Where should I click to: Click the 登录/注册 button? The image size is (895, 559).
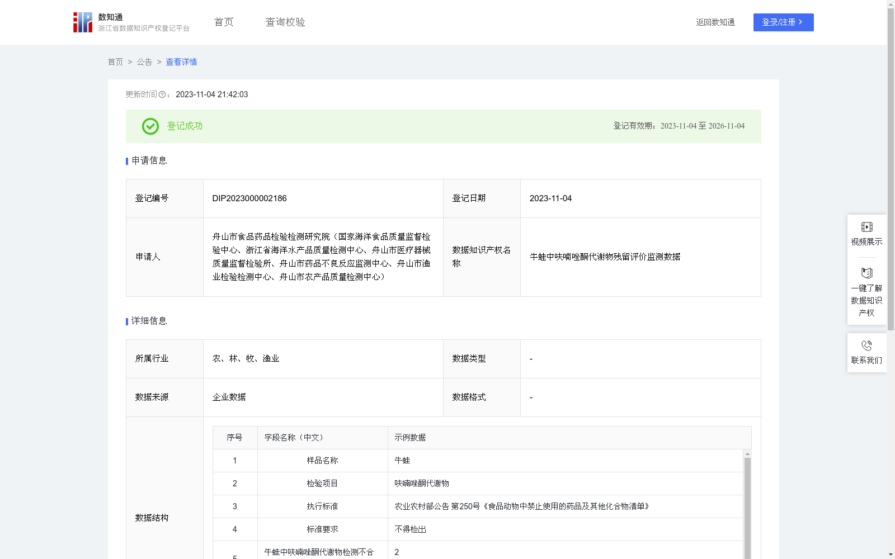[x=783, y=22]
